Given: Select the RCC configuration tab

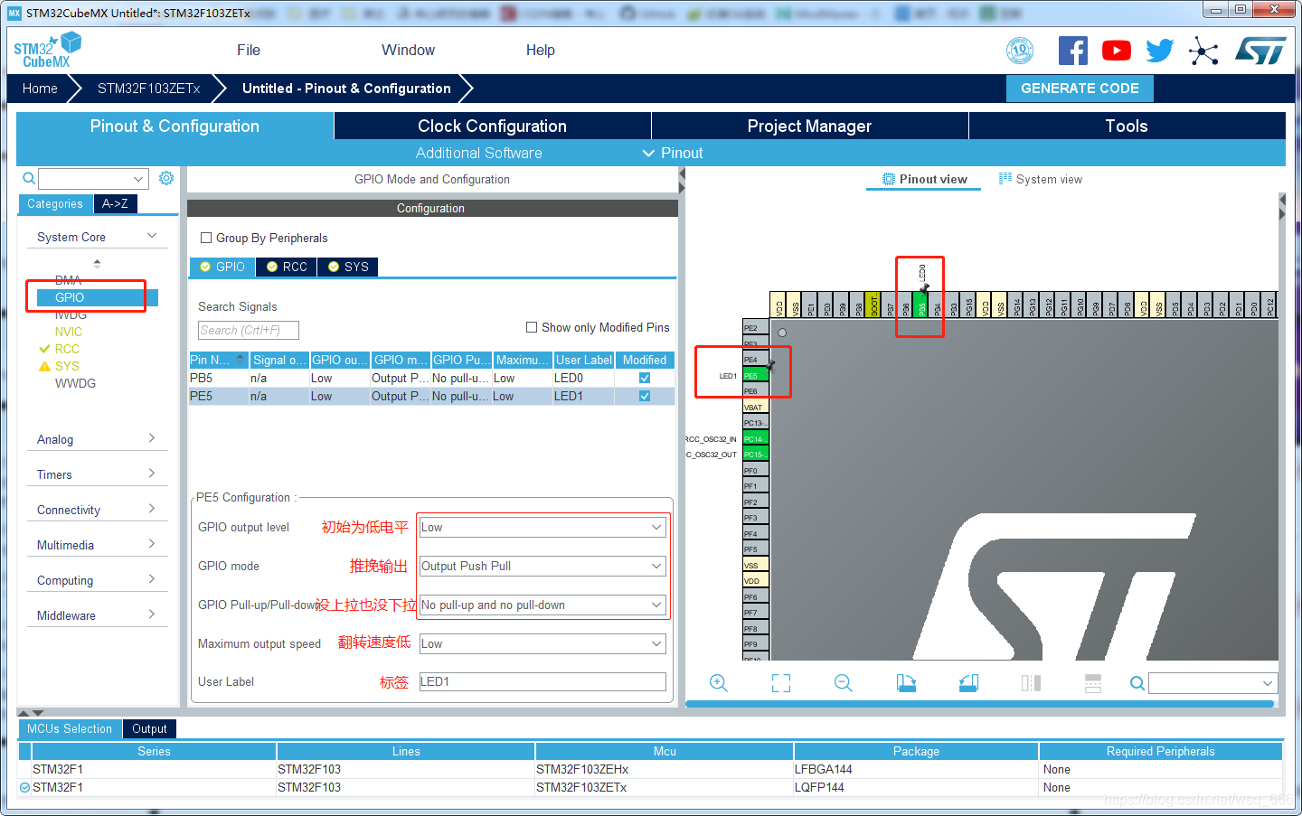Looking at the screenshot, I should [287, 267].
